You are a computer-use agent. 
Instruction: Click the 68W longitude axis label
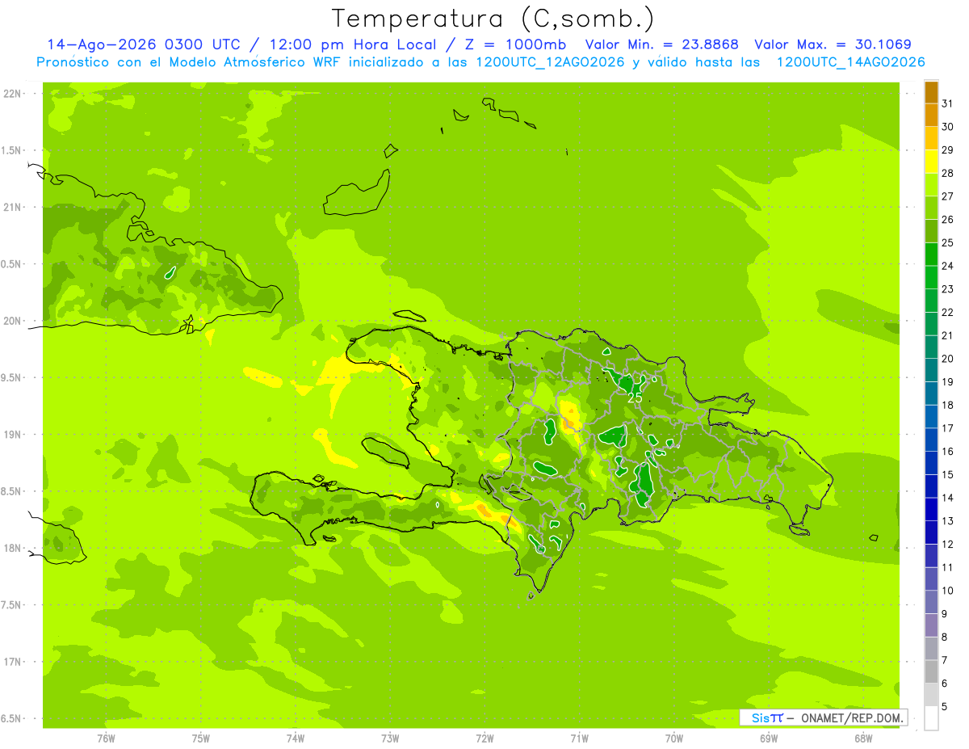point(863,738)
